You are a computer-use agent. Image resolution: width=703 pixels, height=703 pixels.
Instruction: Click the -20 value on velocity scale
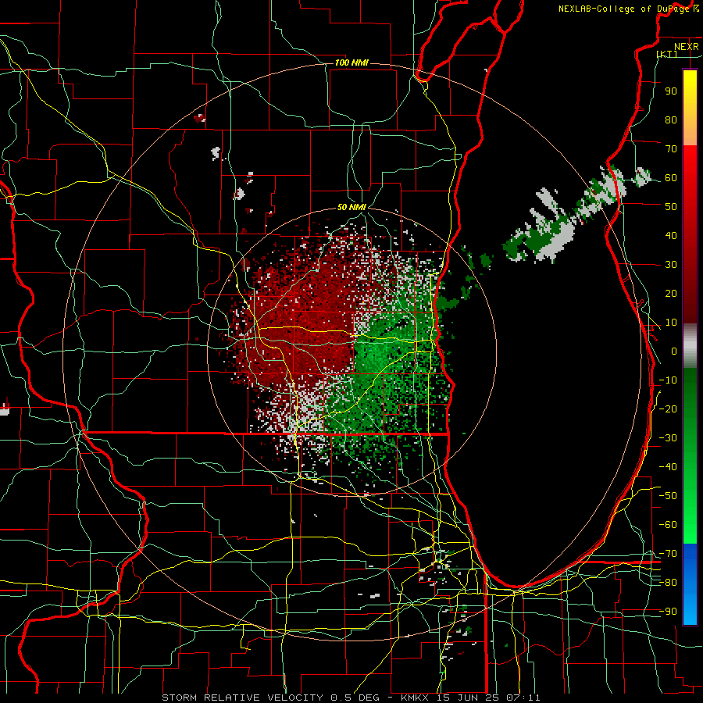coord(668,409)
